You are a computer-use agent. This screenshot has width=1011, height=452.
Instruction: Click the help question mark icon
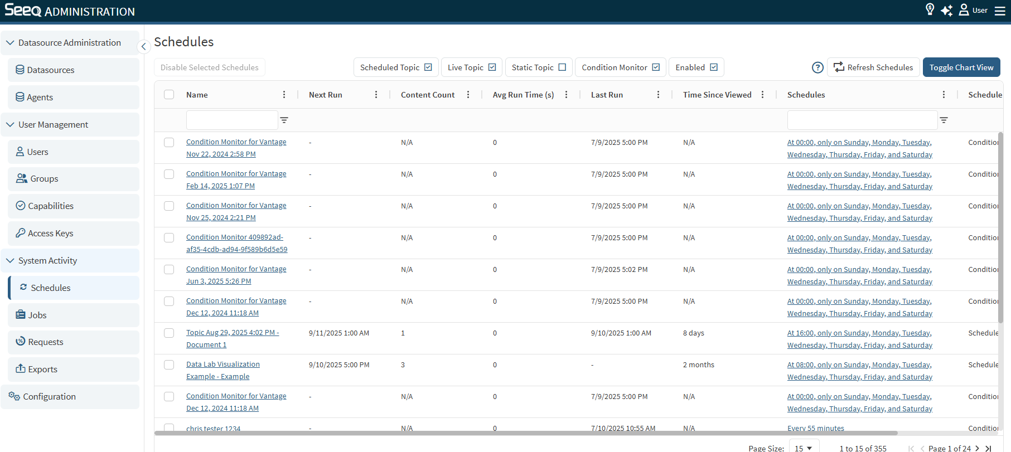(817, 67)
